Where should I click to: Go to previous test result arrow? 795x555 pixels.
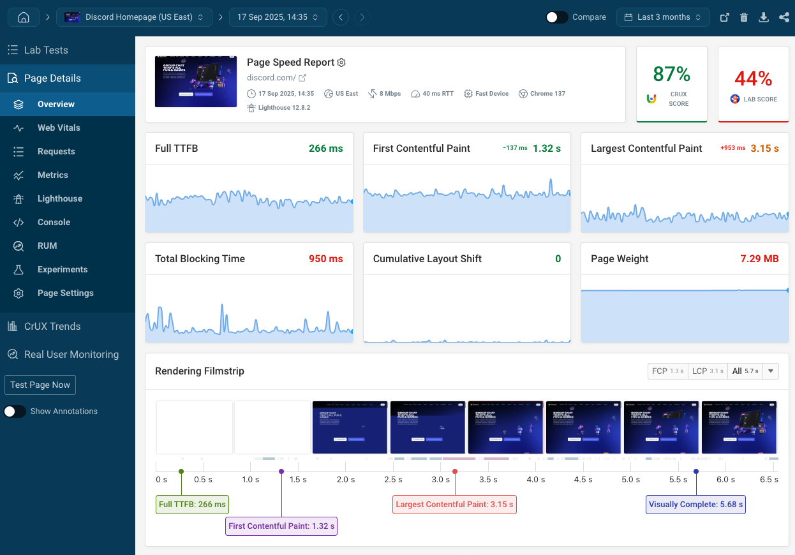[x=341, y=17]
